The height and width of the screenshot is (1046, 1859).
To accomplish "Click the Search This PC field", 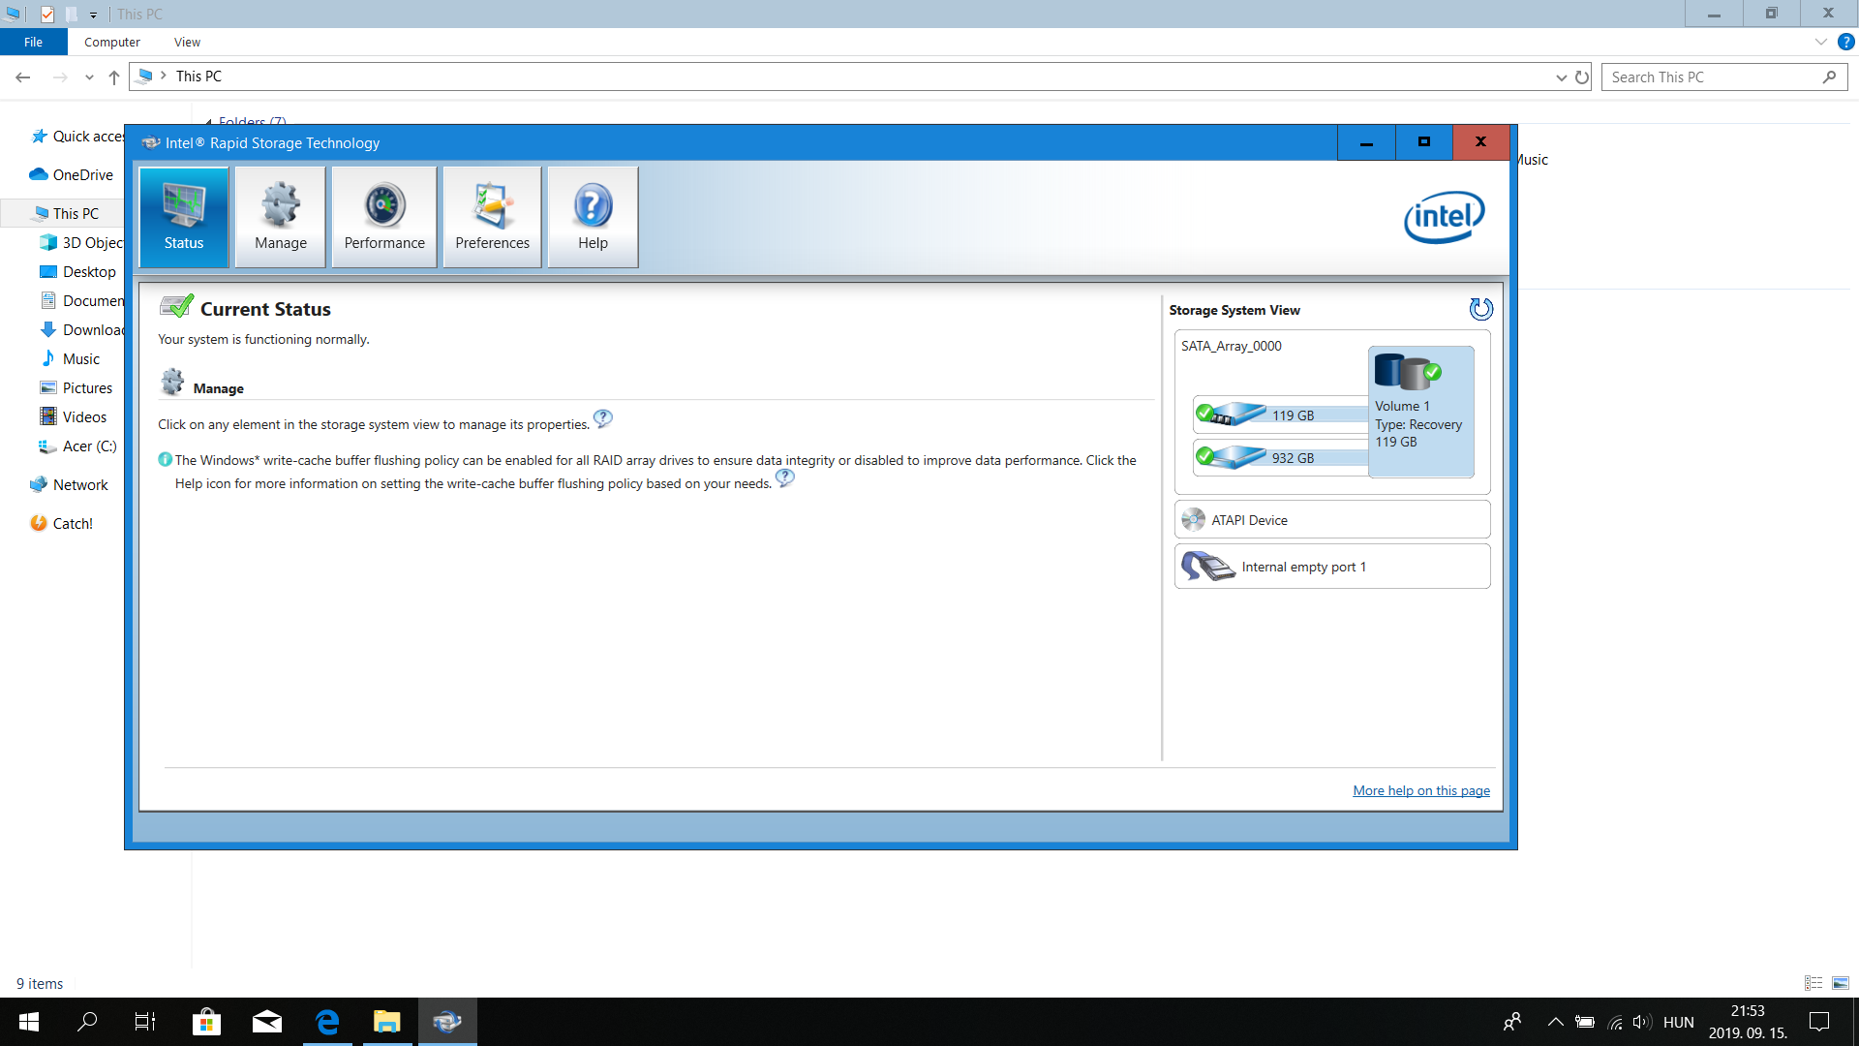I will point(1724,77).
